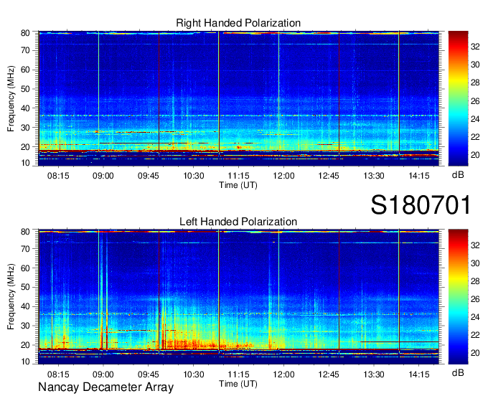Click the 28 dB label on lower colorbar

475,281
